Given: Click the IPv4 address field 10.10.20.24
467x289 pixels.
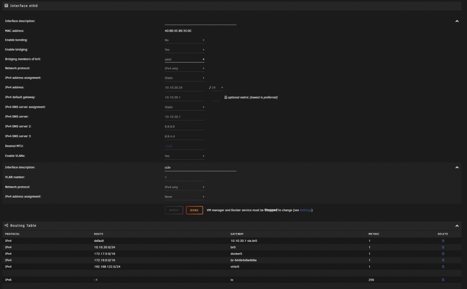Looking at the screenshot, I should pyautogui.click(x=184, y=87).
